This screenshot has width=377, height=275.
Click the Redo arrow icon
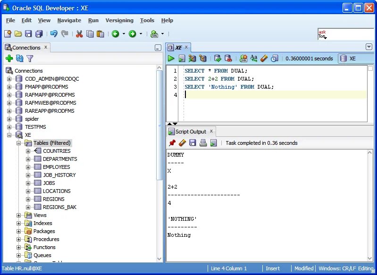65,34
